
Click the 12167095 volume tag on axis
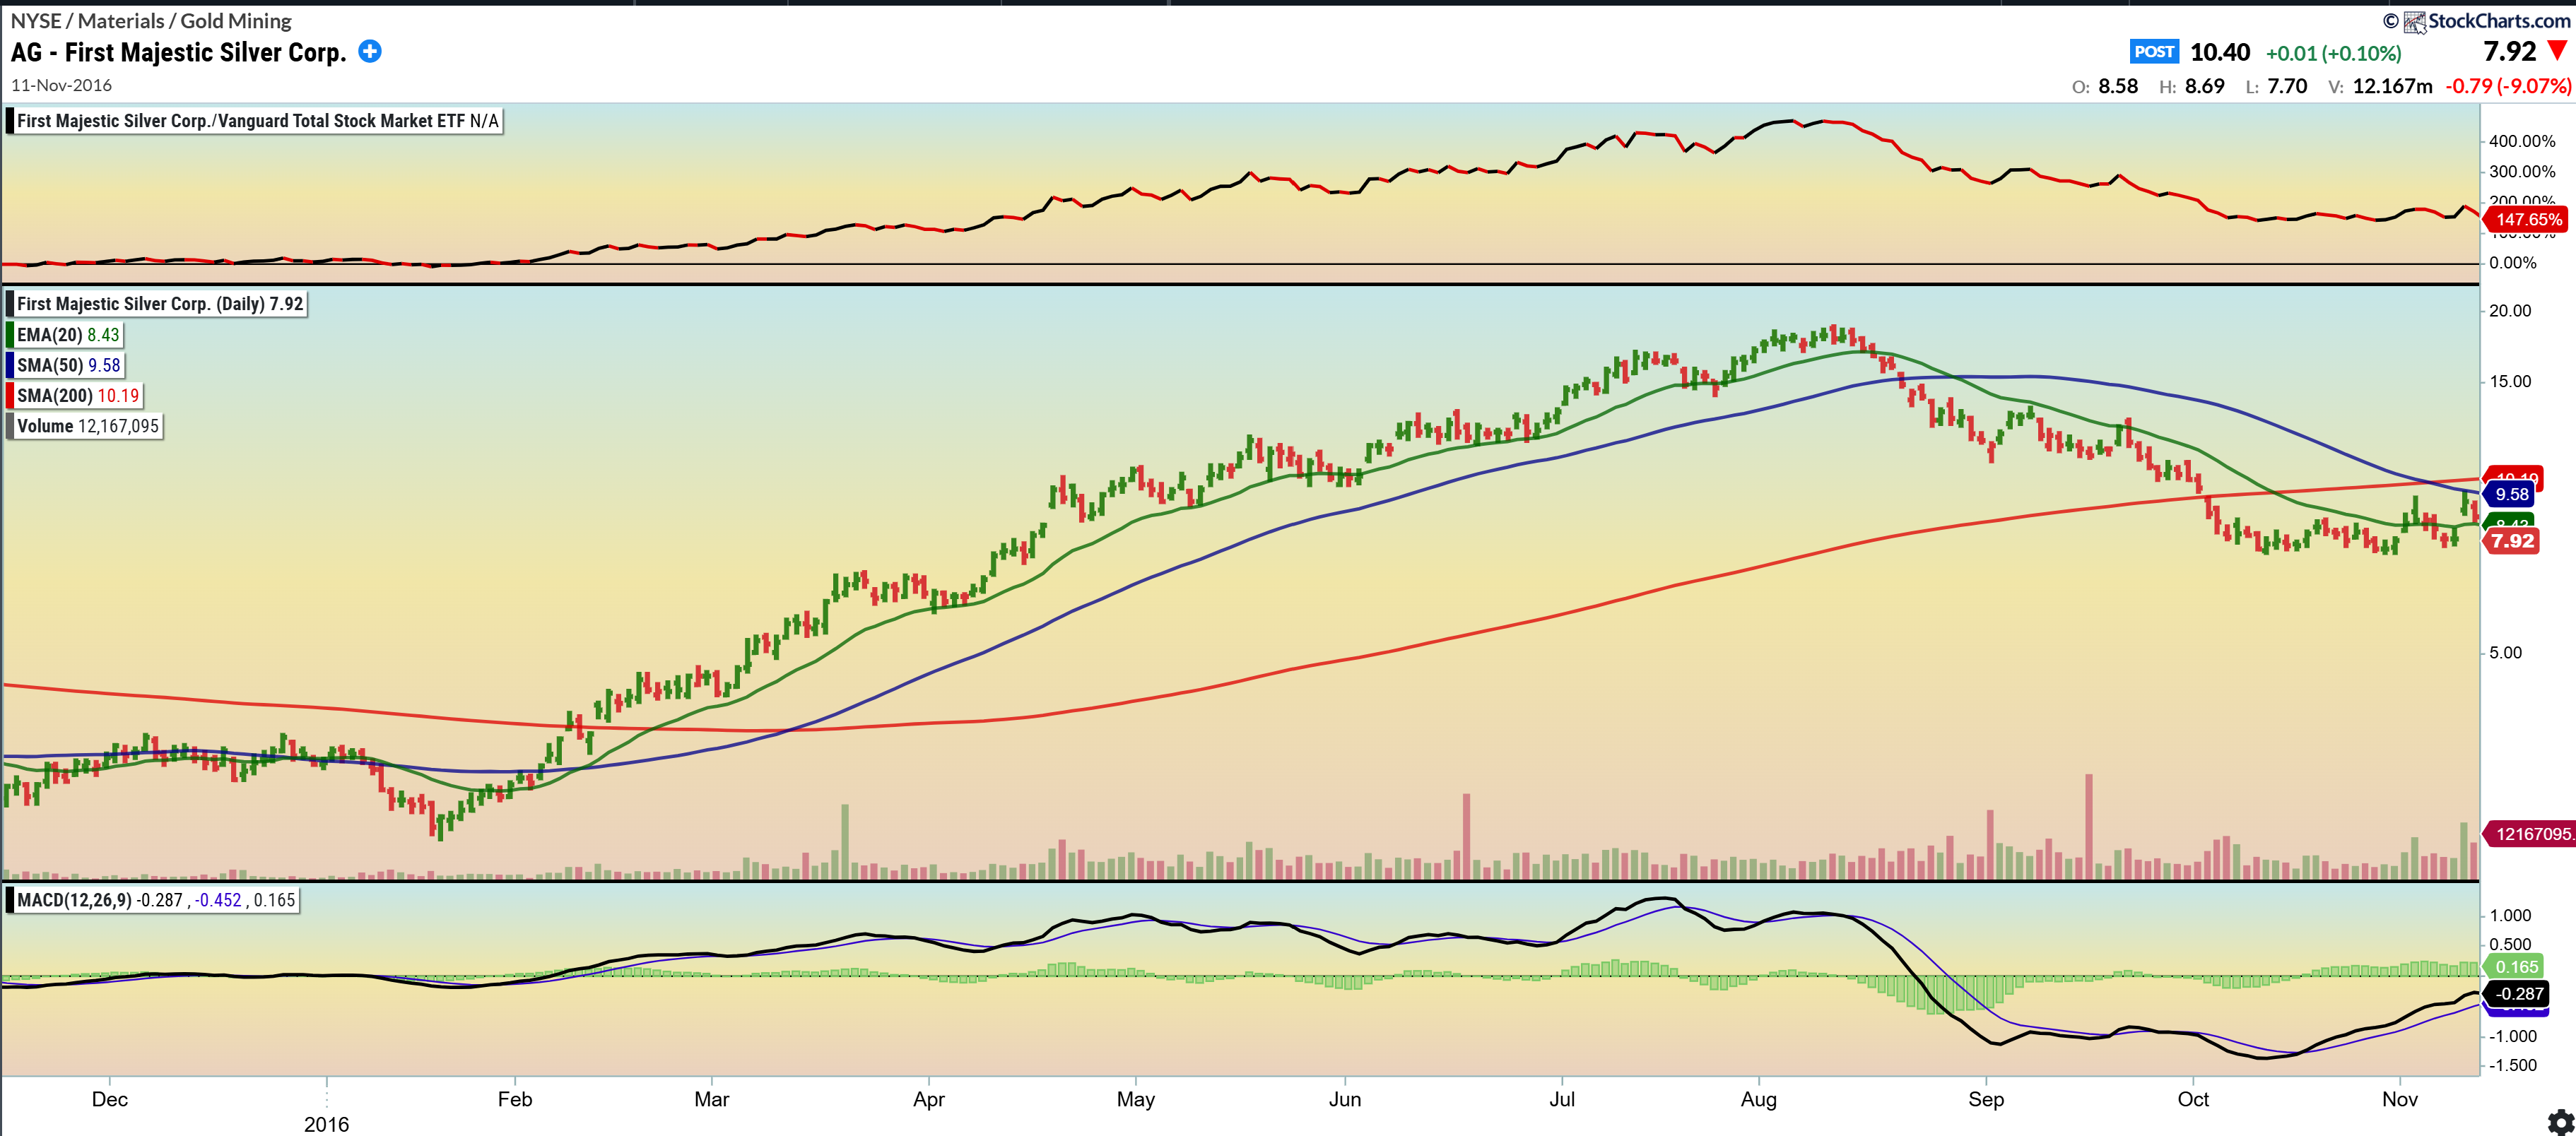pos(2532,833)
